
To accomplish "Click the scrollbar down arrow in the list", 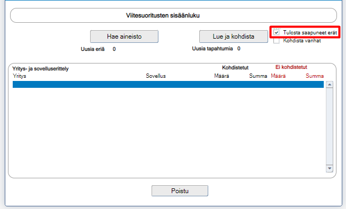I will coord(330,168).
